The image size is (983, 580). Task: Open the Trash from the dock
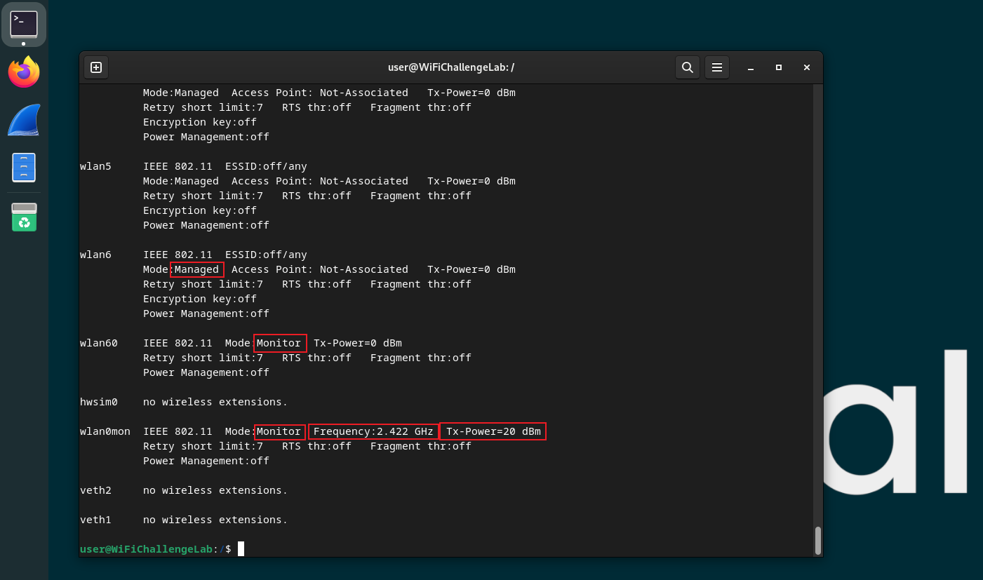click(24, 217)
